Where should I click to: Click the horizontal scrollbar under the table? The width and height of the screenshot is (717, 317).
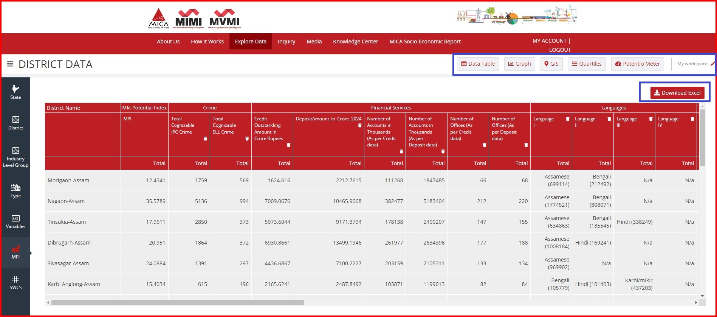pyautogui.click(x=178, y=302)
